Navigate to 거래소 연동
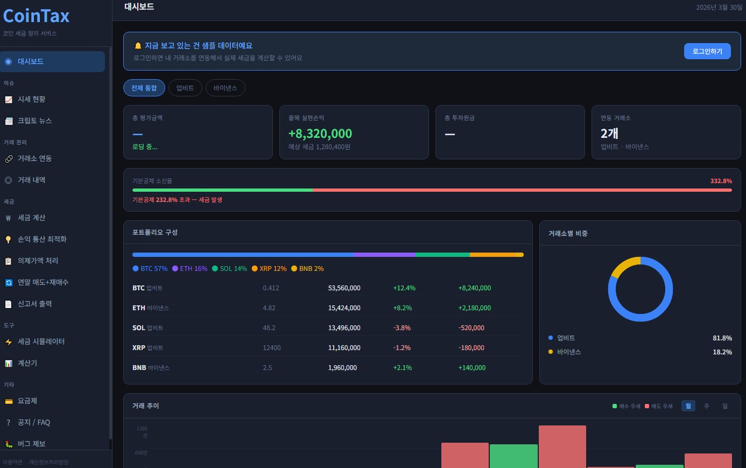Image resolution: width=746 pixels, height=468 pixels. (x=53, y=158)
